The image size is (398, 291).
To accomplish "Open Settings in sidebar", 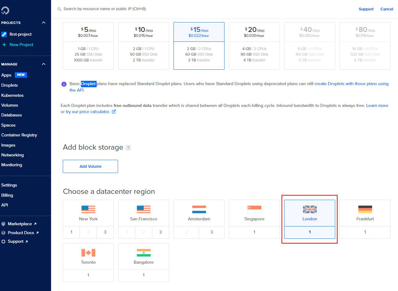I will point(9,185).
